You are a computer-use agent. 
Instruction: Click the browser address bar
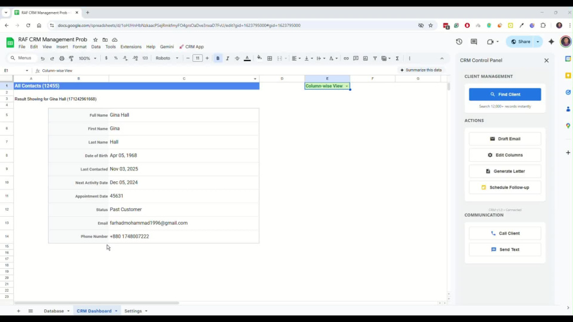[234, 26]
